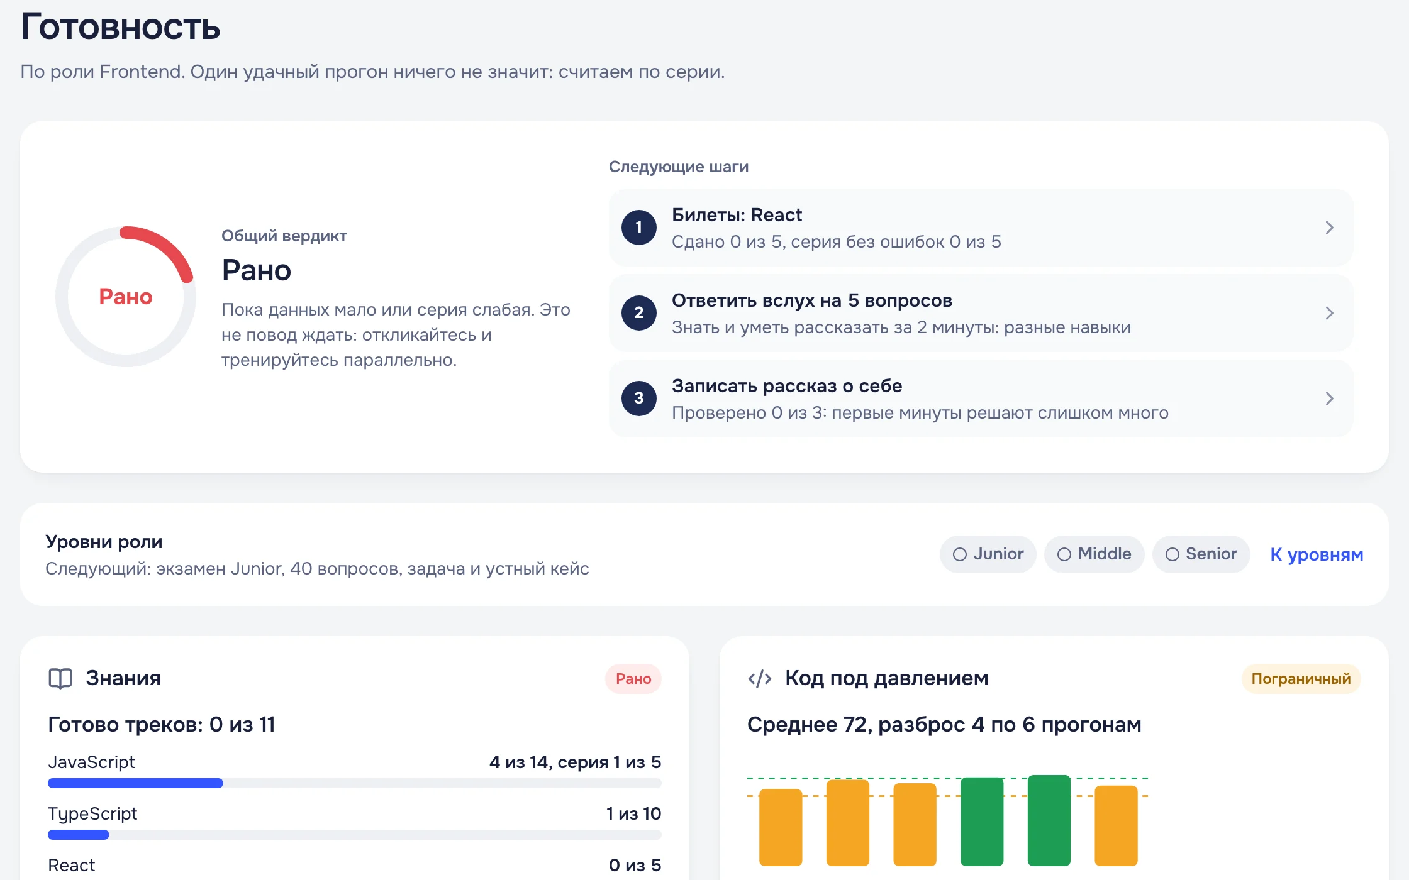Open chevron for Записать рассказ о себе

point(1329,399)
